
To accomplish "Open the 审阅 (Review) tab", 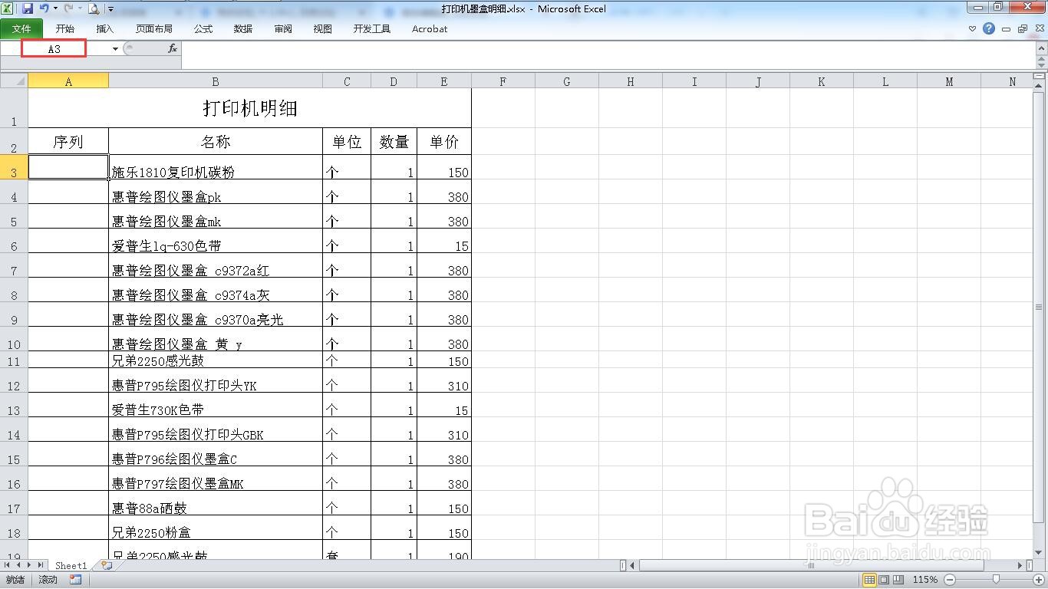I will tap(283, 29).
